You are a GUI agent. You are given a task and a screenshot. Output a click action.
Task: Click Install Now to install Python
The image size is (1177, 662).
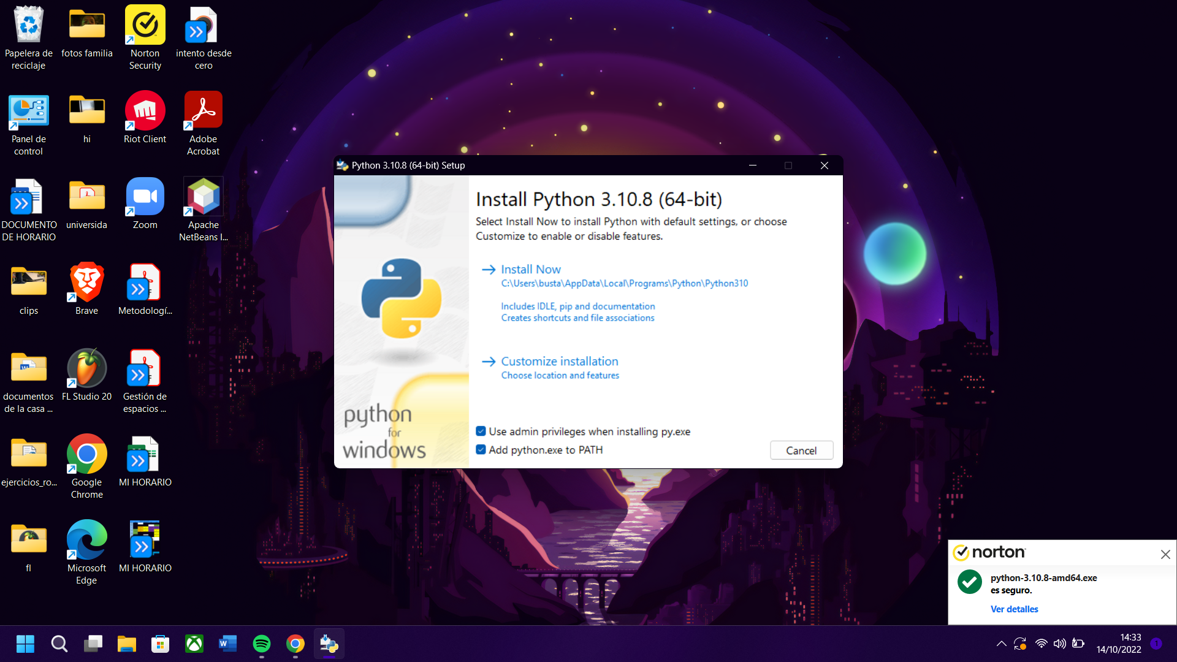(530, 270)
